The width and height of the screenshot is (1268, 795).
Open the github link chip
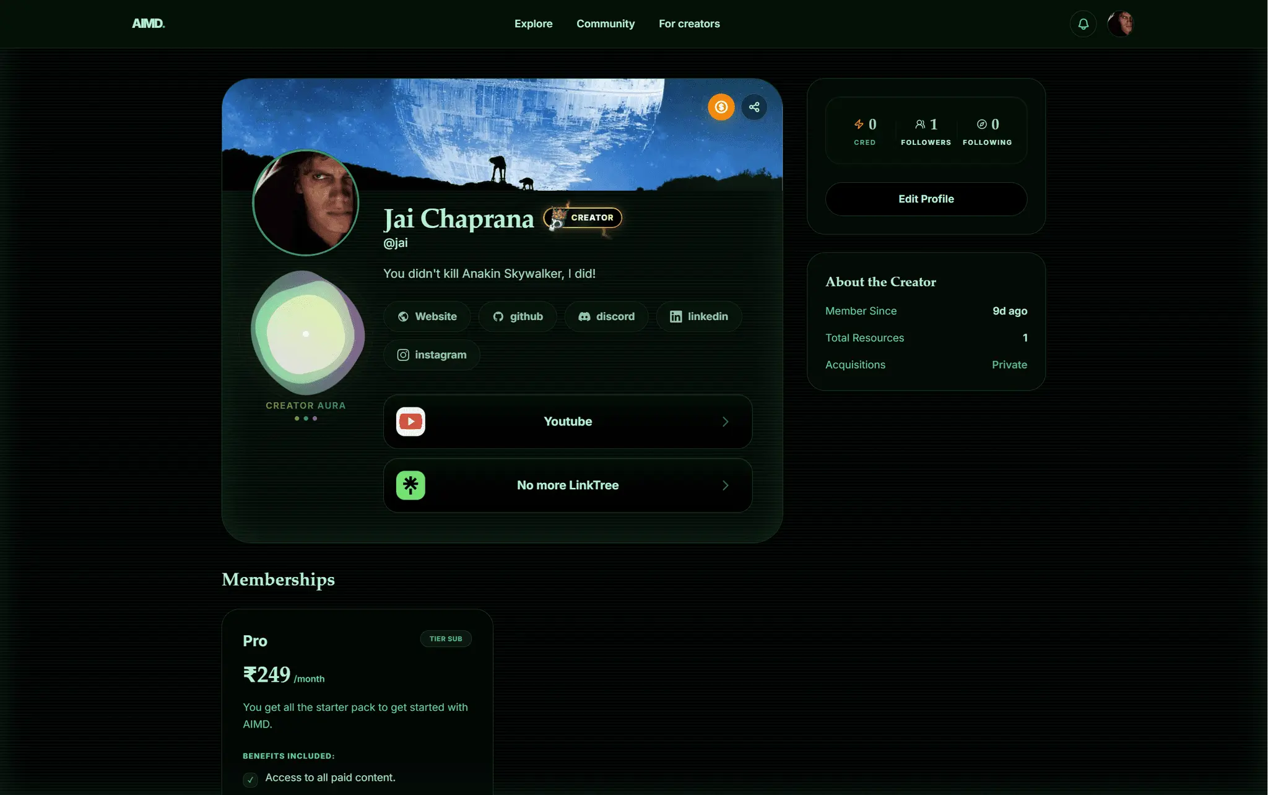518,316
